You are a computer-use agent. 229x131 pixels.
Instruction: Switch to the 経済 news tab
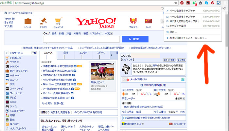(x=65, y=52)
